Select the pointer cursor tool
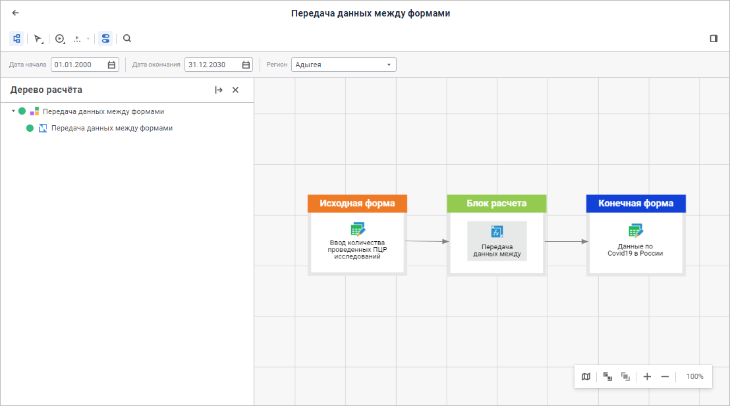This screenshot has width=730, height=406. 38,39
